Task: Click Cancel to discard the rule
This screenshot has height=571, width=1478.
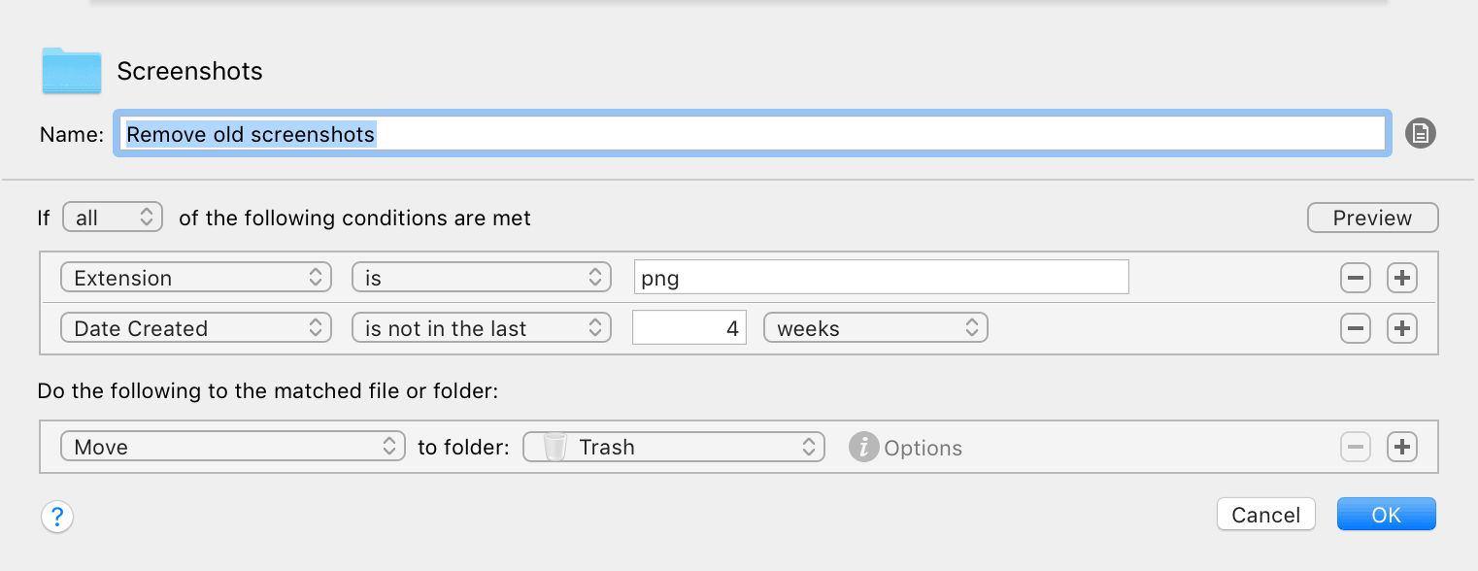Action: (1266, 515)
